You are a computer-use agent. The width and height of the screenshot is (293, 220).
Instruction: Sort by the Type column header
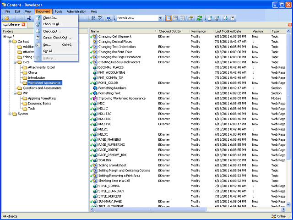(x=278, y=31)
